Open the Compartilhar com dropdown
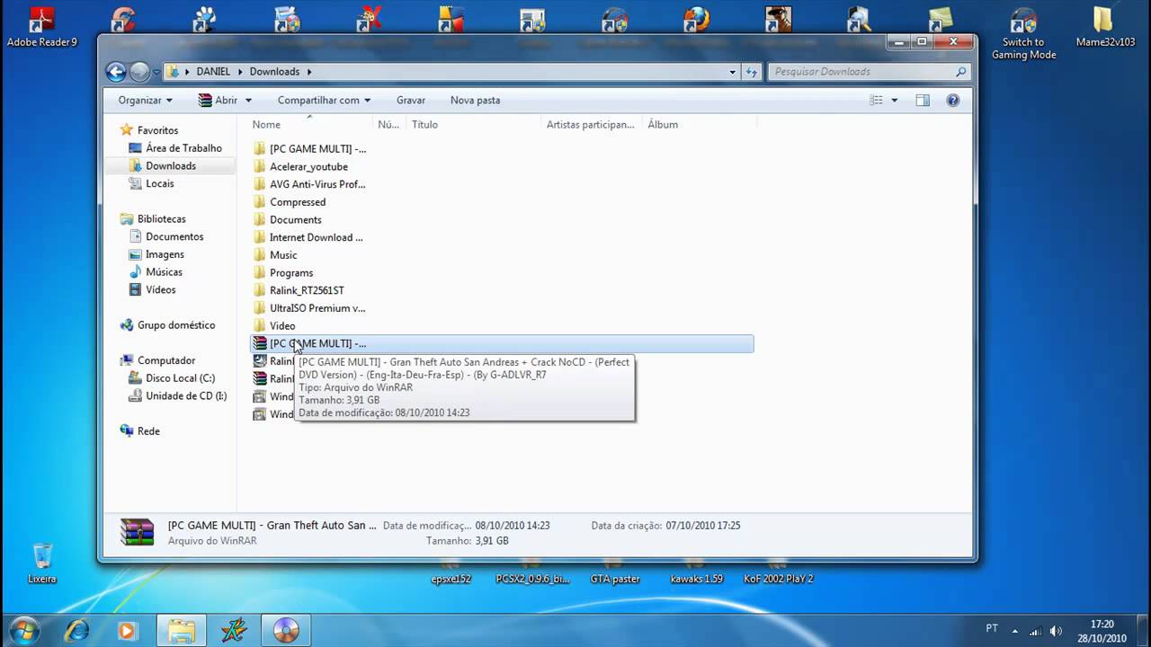Viewport: 1151px width, 647px height. pyautogui.click(x=324, y=101)
